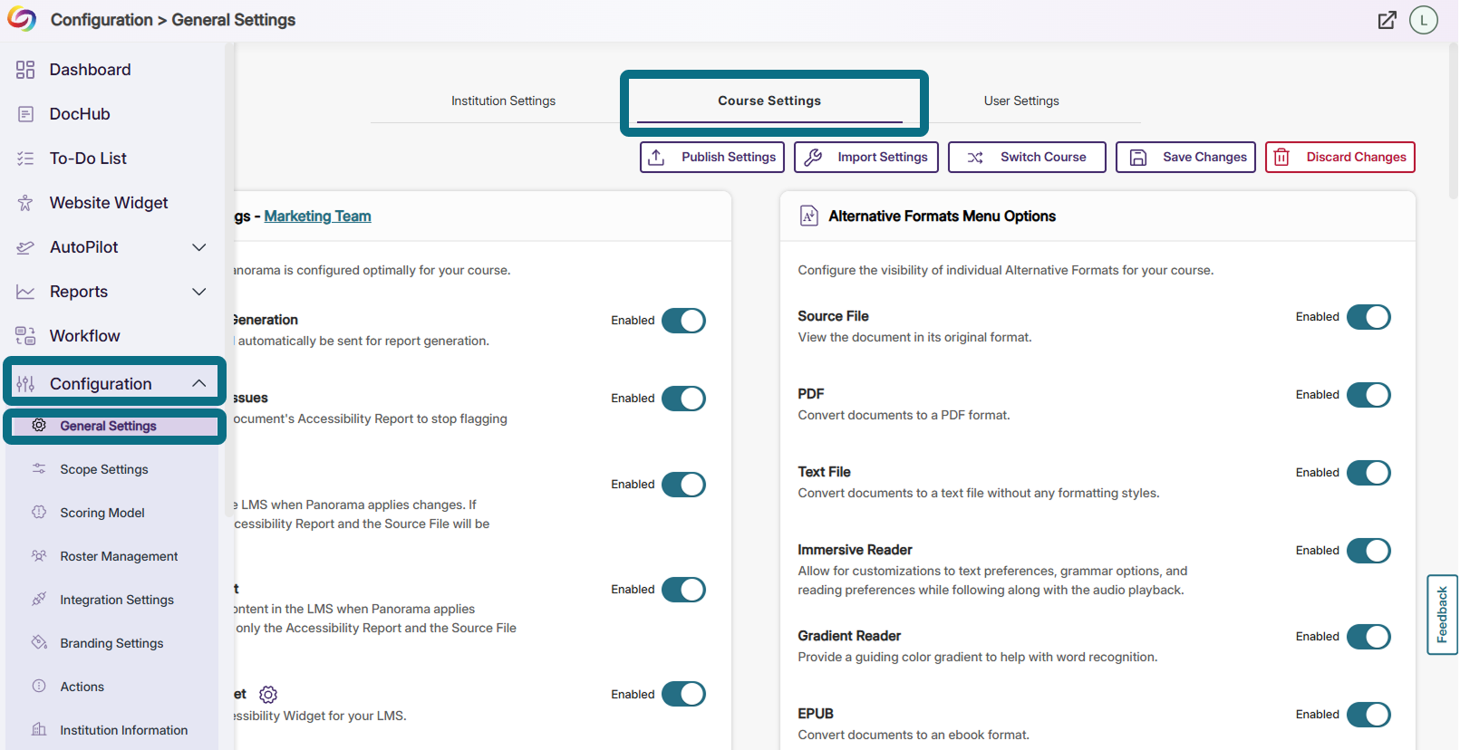The image size is (1460, 750).
Task: Click the app logo in header
Action: [x=22, y=19]
